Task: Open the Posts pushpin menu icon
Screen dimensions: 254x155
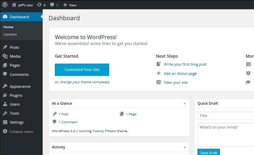Action: pos(5,47)
